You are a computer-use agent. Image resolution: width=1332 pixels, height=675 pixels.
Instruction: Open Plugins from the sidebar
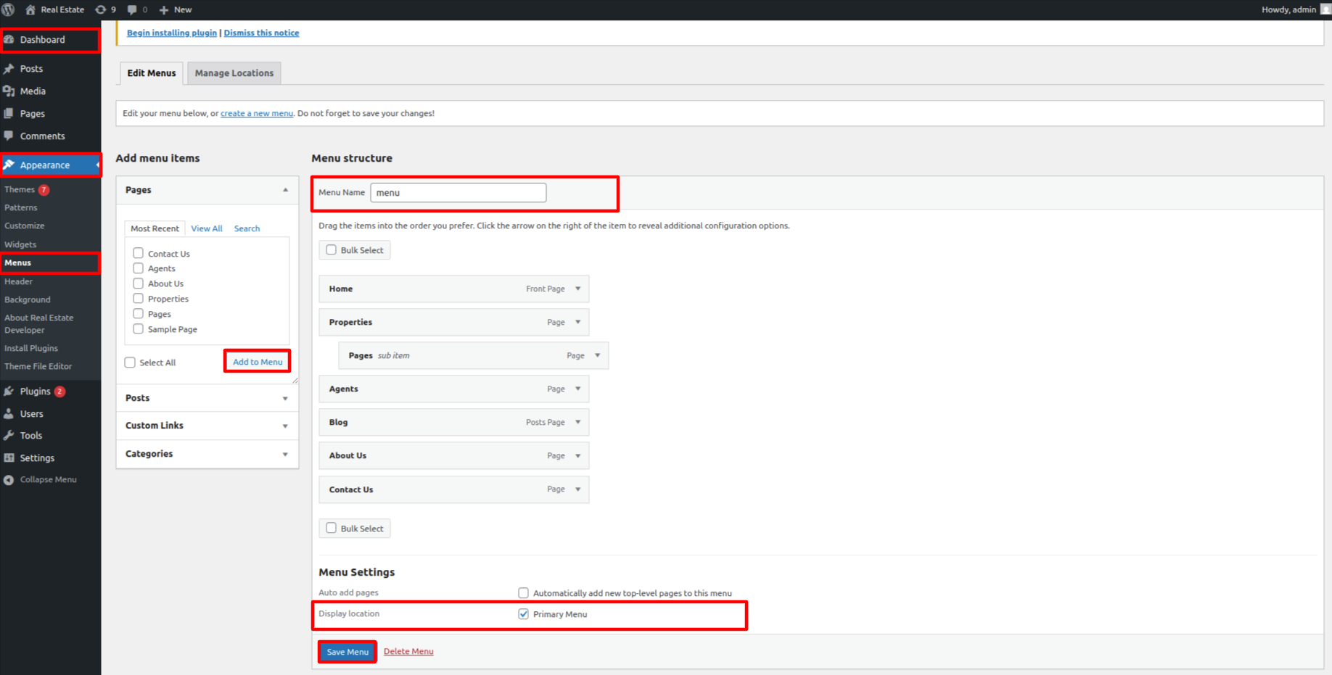pyautogui.click(x=35, y=392)
